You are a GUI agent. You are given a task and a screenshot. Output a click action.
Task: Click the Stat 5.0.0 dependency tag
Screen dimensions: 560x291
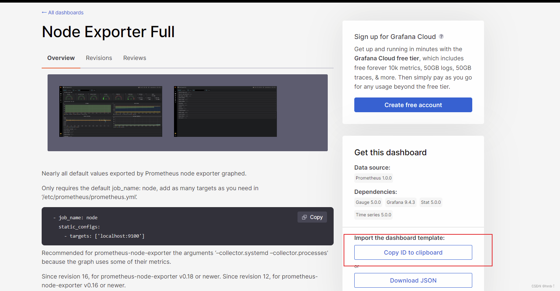pos(431,202)
